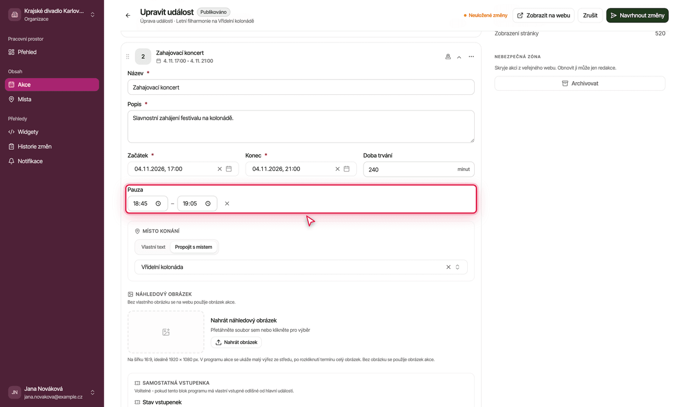Screen dimensions: 685x407
Task: Open the three-dot menu for Zahajovací koncert
Action: pyautogui.click(x=471, y=57)
